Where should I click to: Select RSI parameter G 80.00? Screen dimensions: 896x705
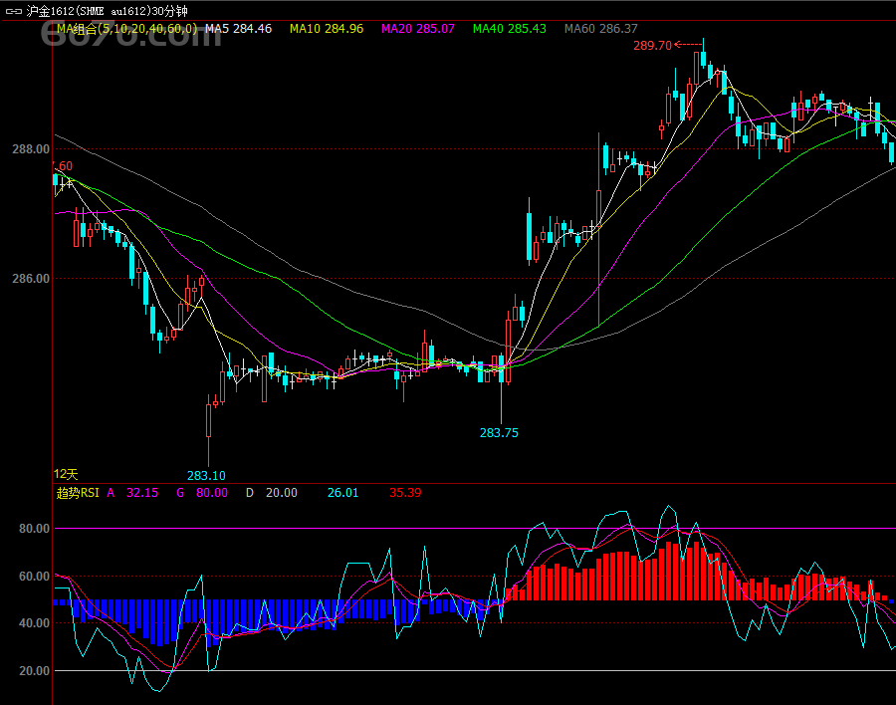pyautogui.click(x=202, y=493)
